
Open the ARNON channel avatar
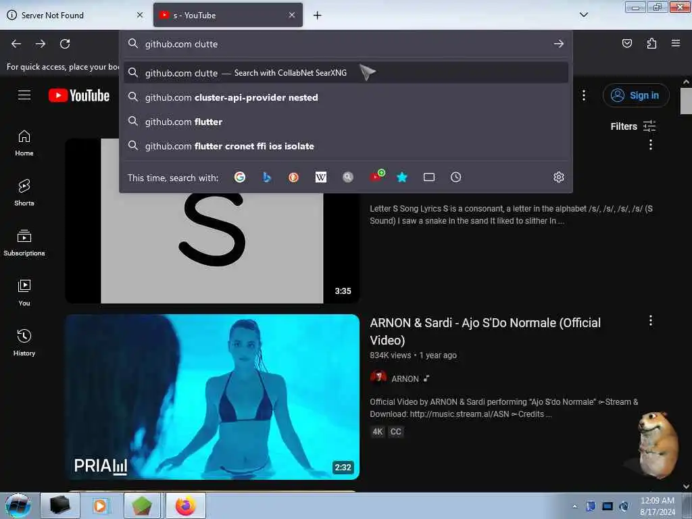378,378
